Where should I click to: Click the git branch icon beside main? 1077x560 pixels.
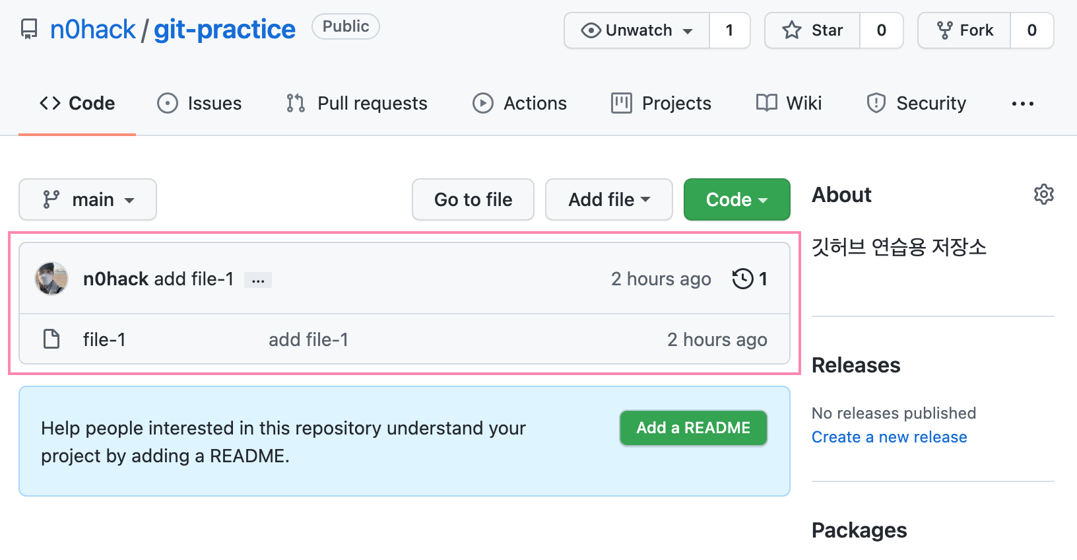(51, 199)
